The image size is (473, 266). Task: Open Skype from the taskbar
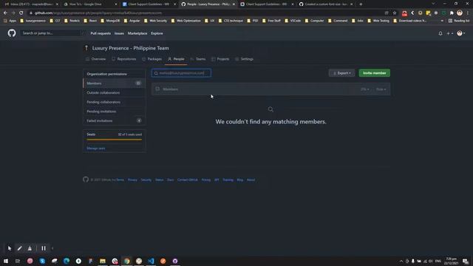pyautogui.click(x=42, y=261)
